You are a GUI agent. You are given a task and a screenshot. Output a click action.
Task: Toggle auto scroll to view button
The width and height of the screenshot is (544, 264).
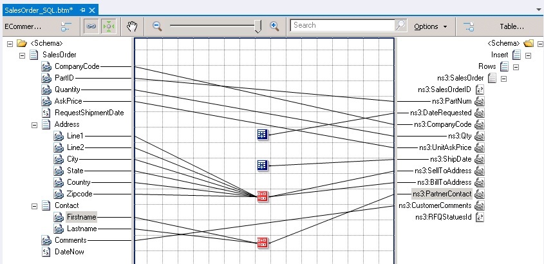(x=109, y=26)
